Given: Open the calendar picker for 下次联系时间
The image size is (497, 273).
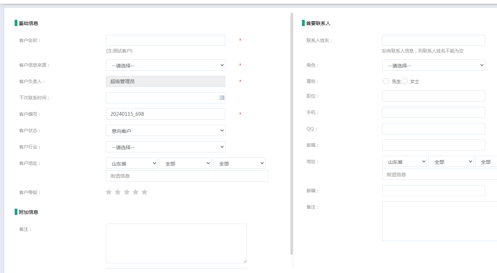Looking at the screenshot, I should point(222,98).
